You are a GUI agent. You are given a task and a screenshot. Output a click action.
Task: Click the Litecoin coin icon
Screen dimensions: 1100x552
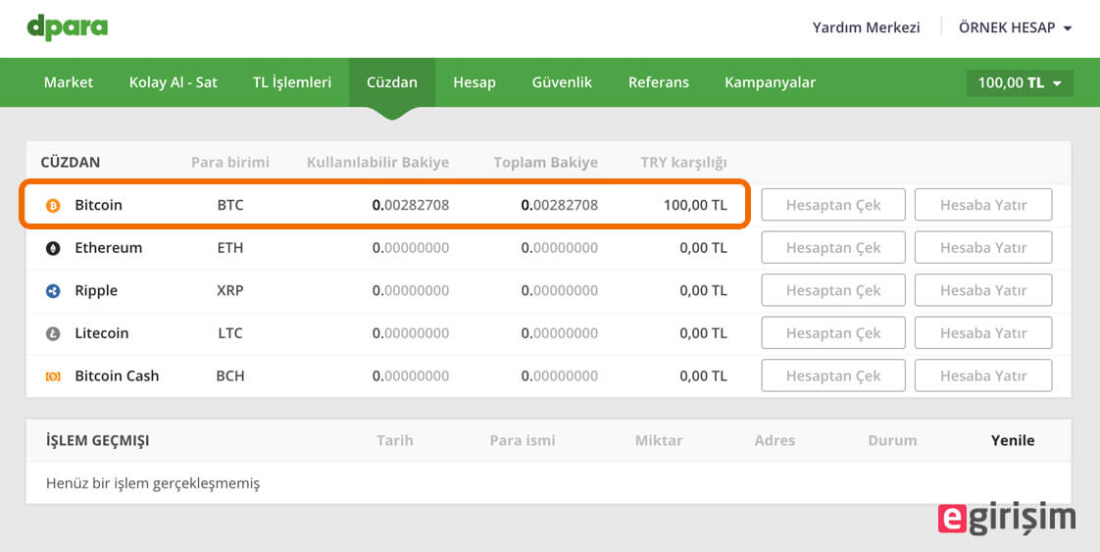[53, 334]
